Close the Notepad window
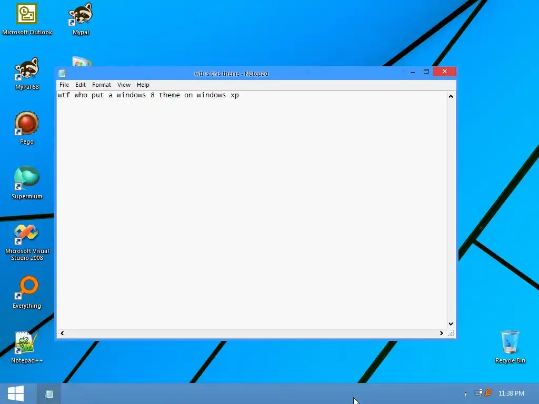 pyautogui.click(x=445, y=72)
